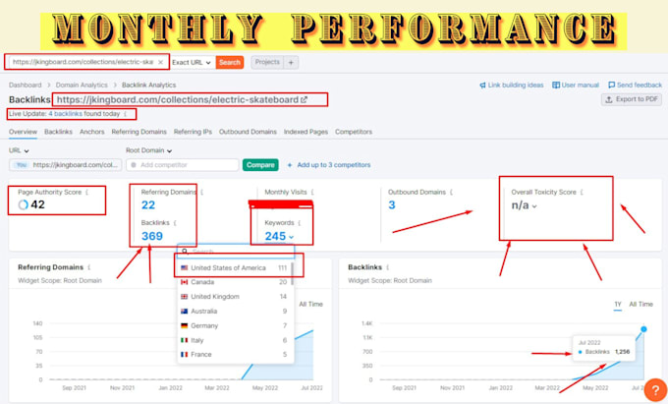Select Australia in country list
Screen dimensions: 668x404
pyautogui.click(x=234, y=311)
